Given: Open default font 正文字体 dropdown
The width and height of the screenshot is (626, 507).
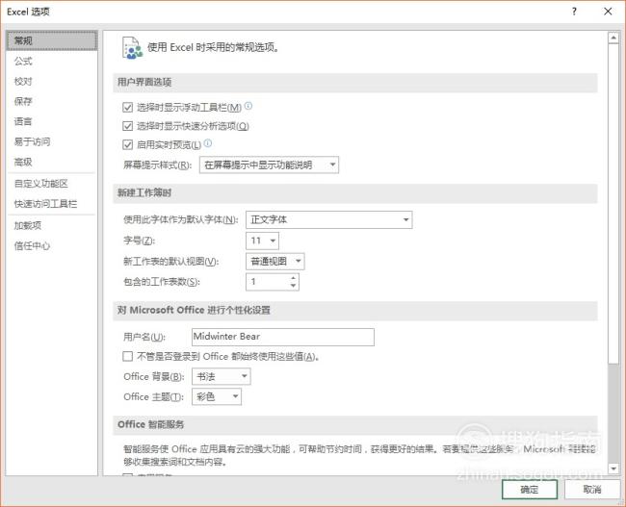Looking at the screenshot, I should click(x=329, y=219).
